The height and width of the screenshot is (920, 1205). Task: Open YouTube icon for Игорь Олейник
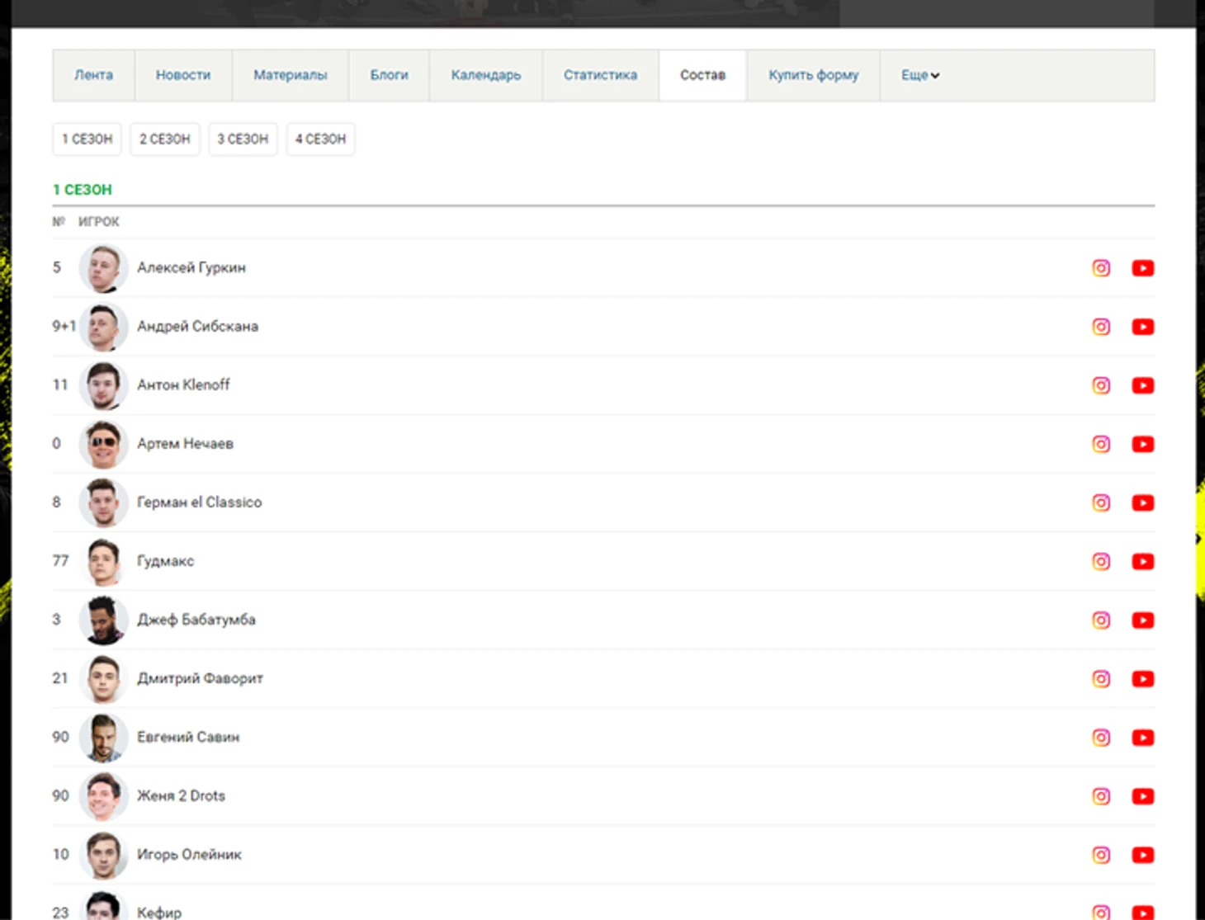point(1142,855)
